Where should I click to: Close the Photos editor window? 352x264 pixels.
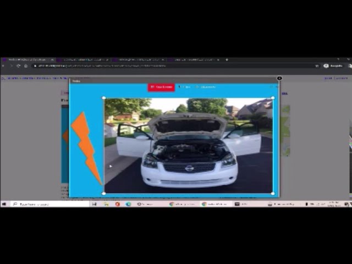[279, 79]
